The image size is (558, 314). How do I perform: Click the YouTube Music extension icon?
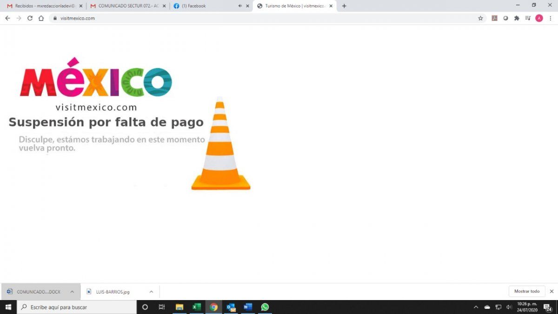pyautogui.click(x=528, y=18)
